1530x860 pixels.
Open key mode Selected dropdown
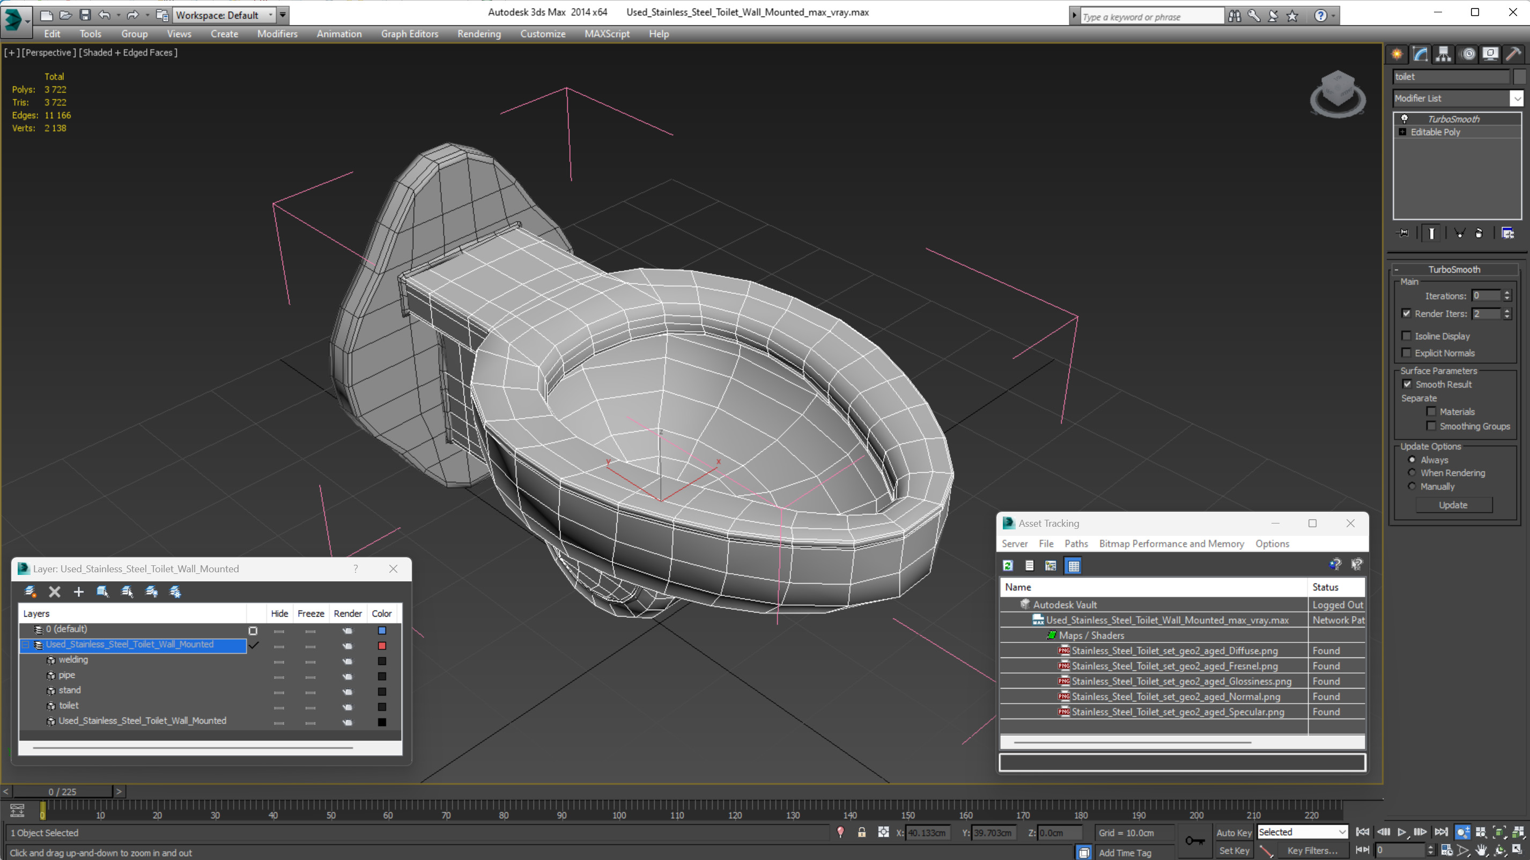(x=1302, y=832)
